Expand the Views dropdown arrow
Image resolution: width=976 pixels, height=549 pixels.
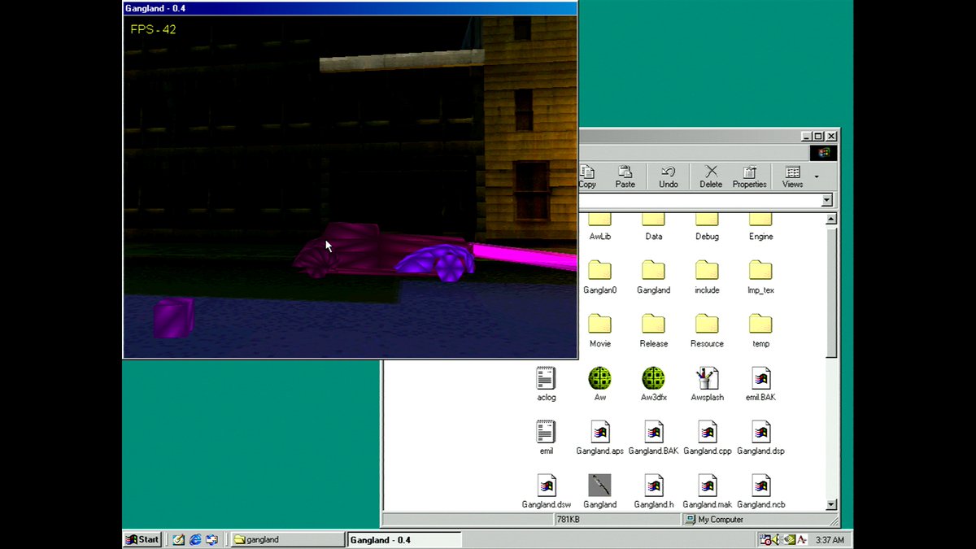[817, 176]
